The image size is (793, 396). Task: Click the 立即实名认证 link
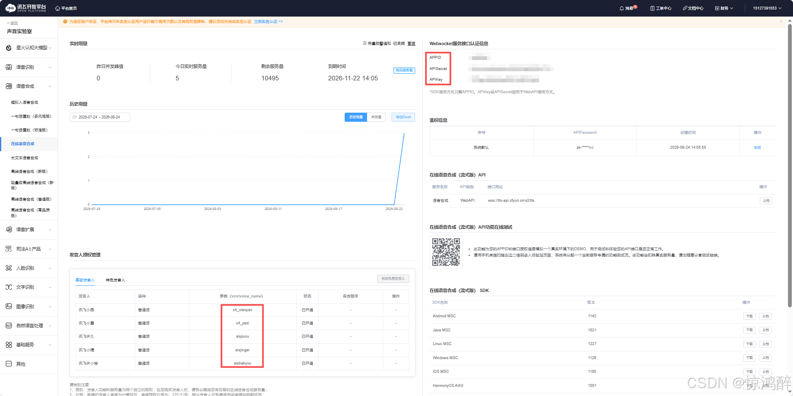click(x=268, y=22)
